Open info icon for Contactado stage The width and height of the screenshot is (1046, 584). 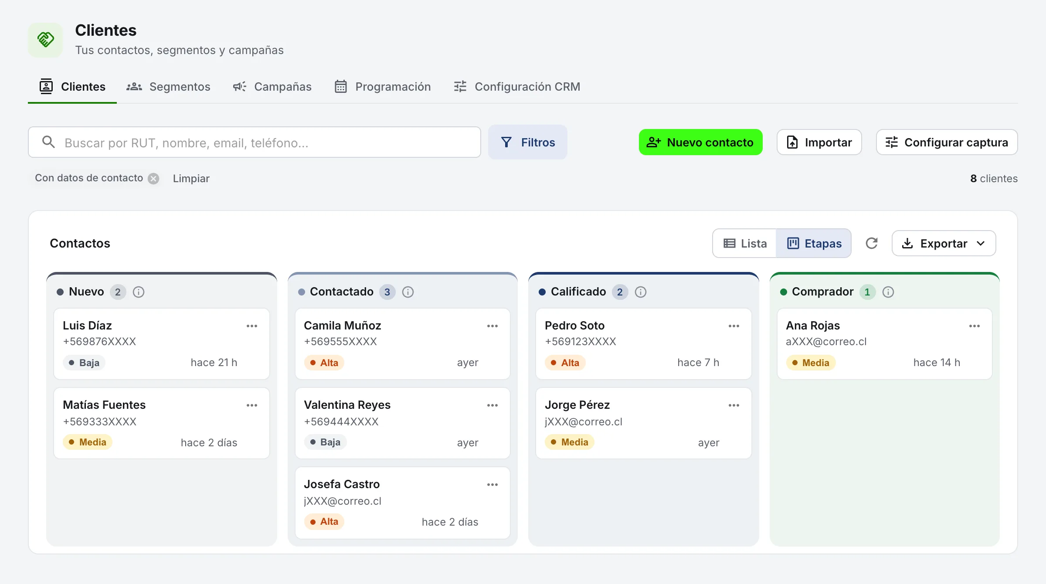[x=408, y=292]
